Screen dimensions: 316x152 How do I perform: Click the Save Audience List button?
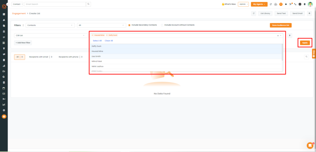point(281,25)
